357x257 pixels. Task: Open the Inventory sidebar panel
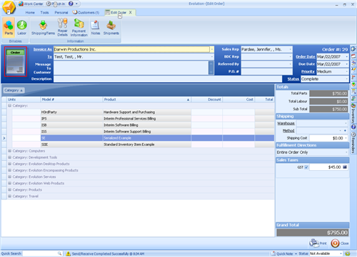tap(353, 113)
